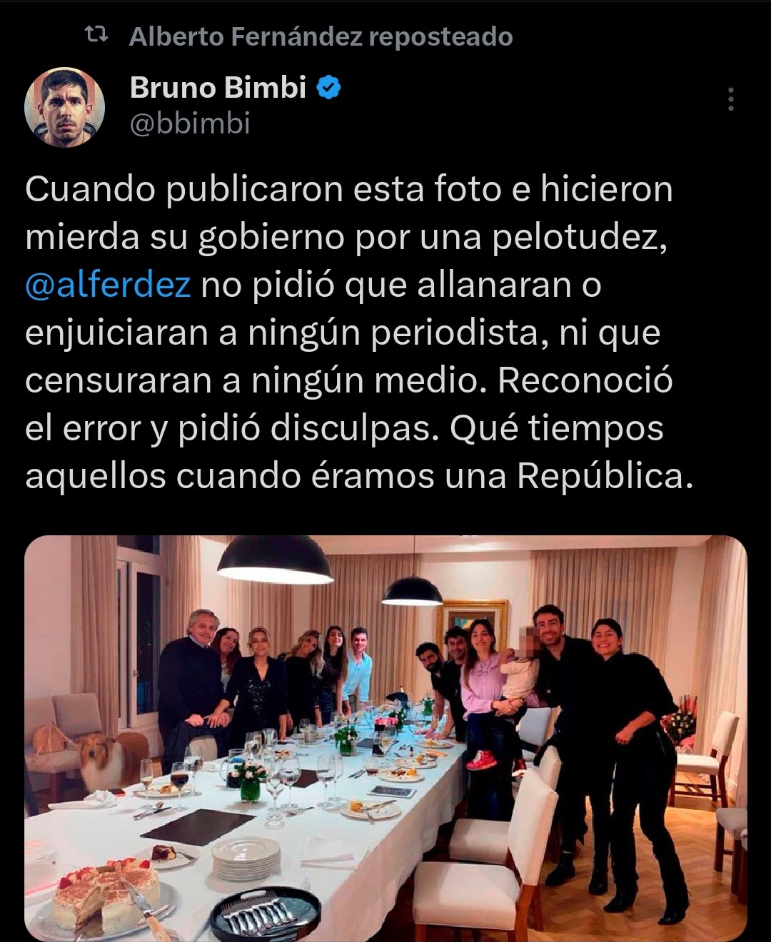The width and height of the screenshot is (771, 942).
Task: Click the repost arrows icon at top
Action: 96,34
